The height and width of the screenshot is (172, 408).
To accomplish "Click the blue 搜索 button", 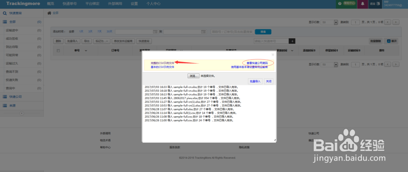I will click(263, 32).
